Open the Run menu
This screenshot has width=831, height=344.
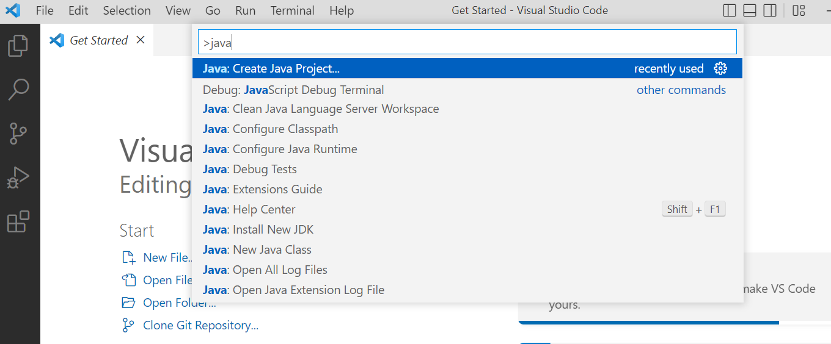245,10
